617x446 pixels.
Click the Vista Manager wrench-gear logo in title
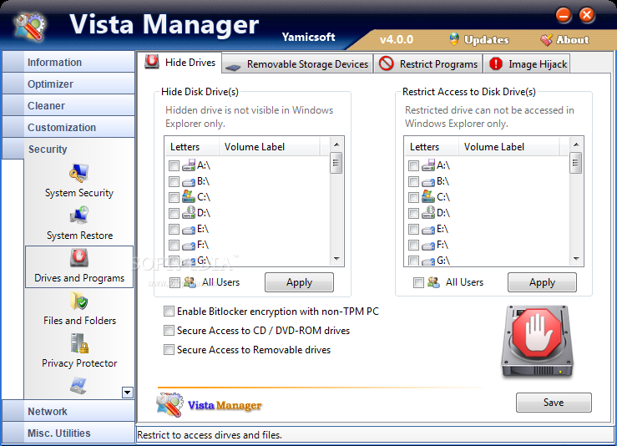pyautogui.click(x=29, y=27)
